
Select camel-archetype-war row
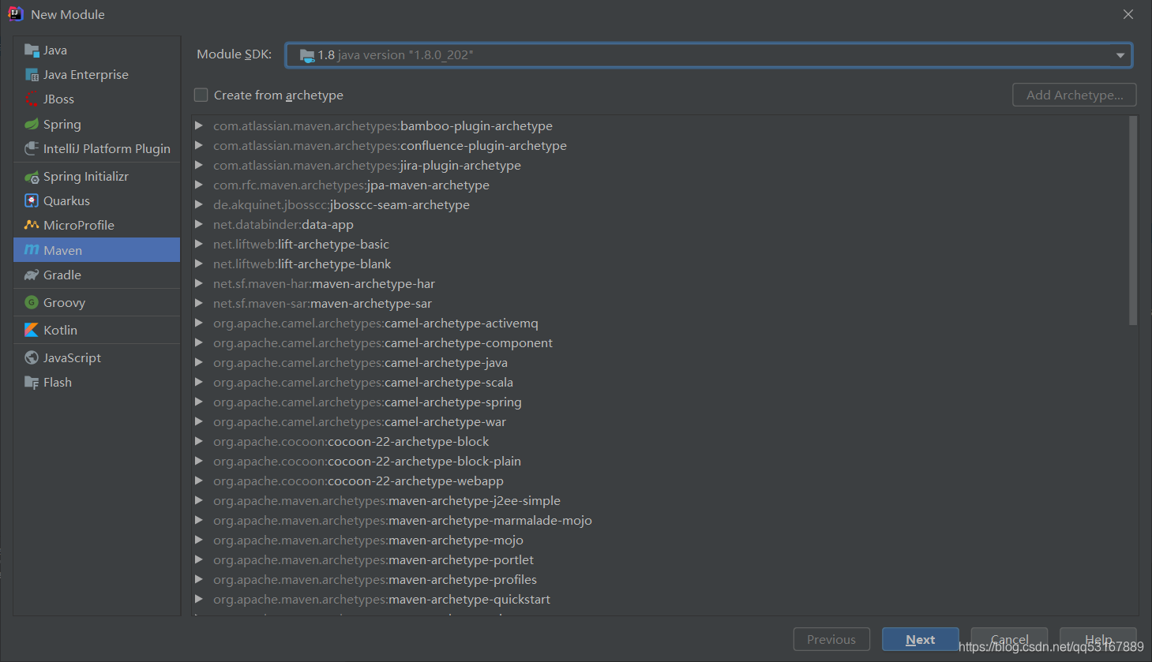coord(660,422)
